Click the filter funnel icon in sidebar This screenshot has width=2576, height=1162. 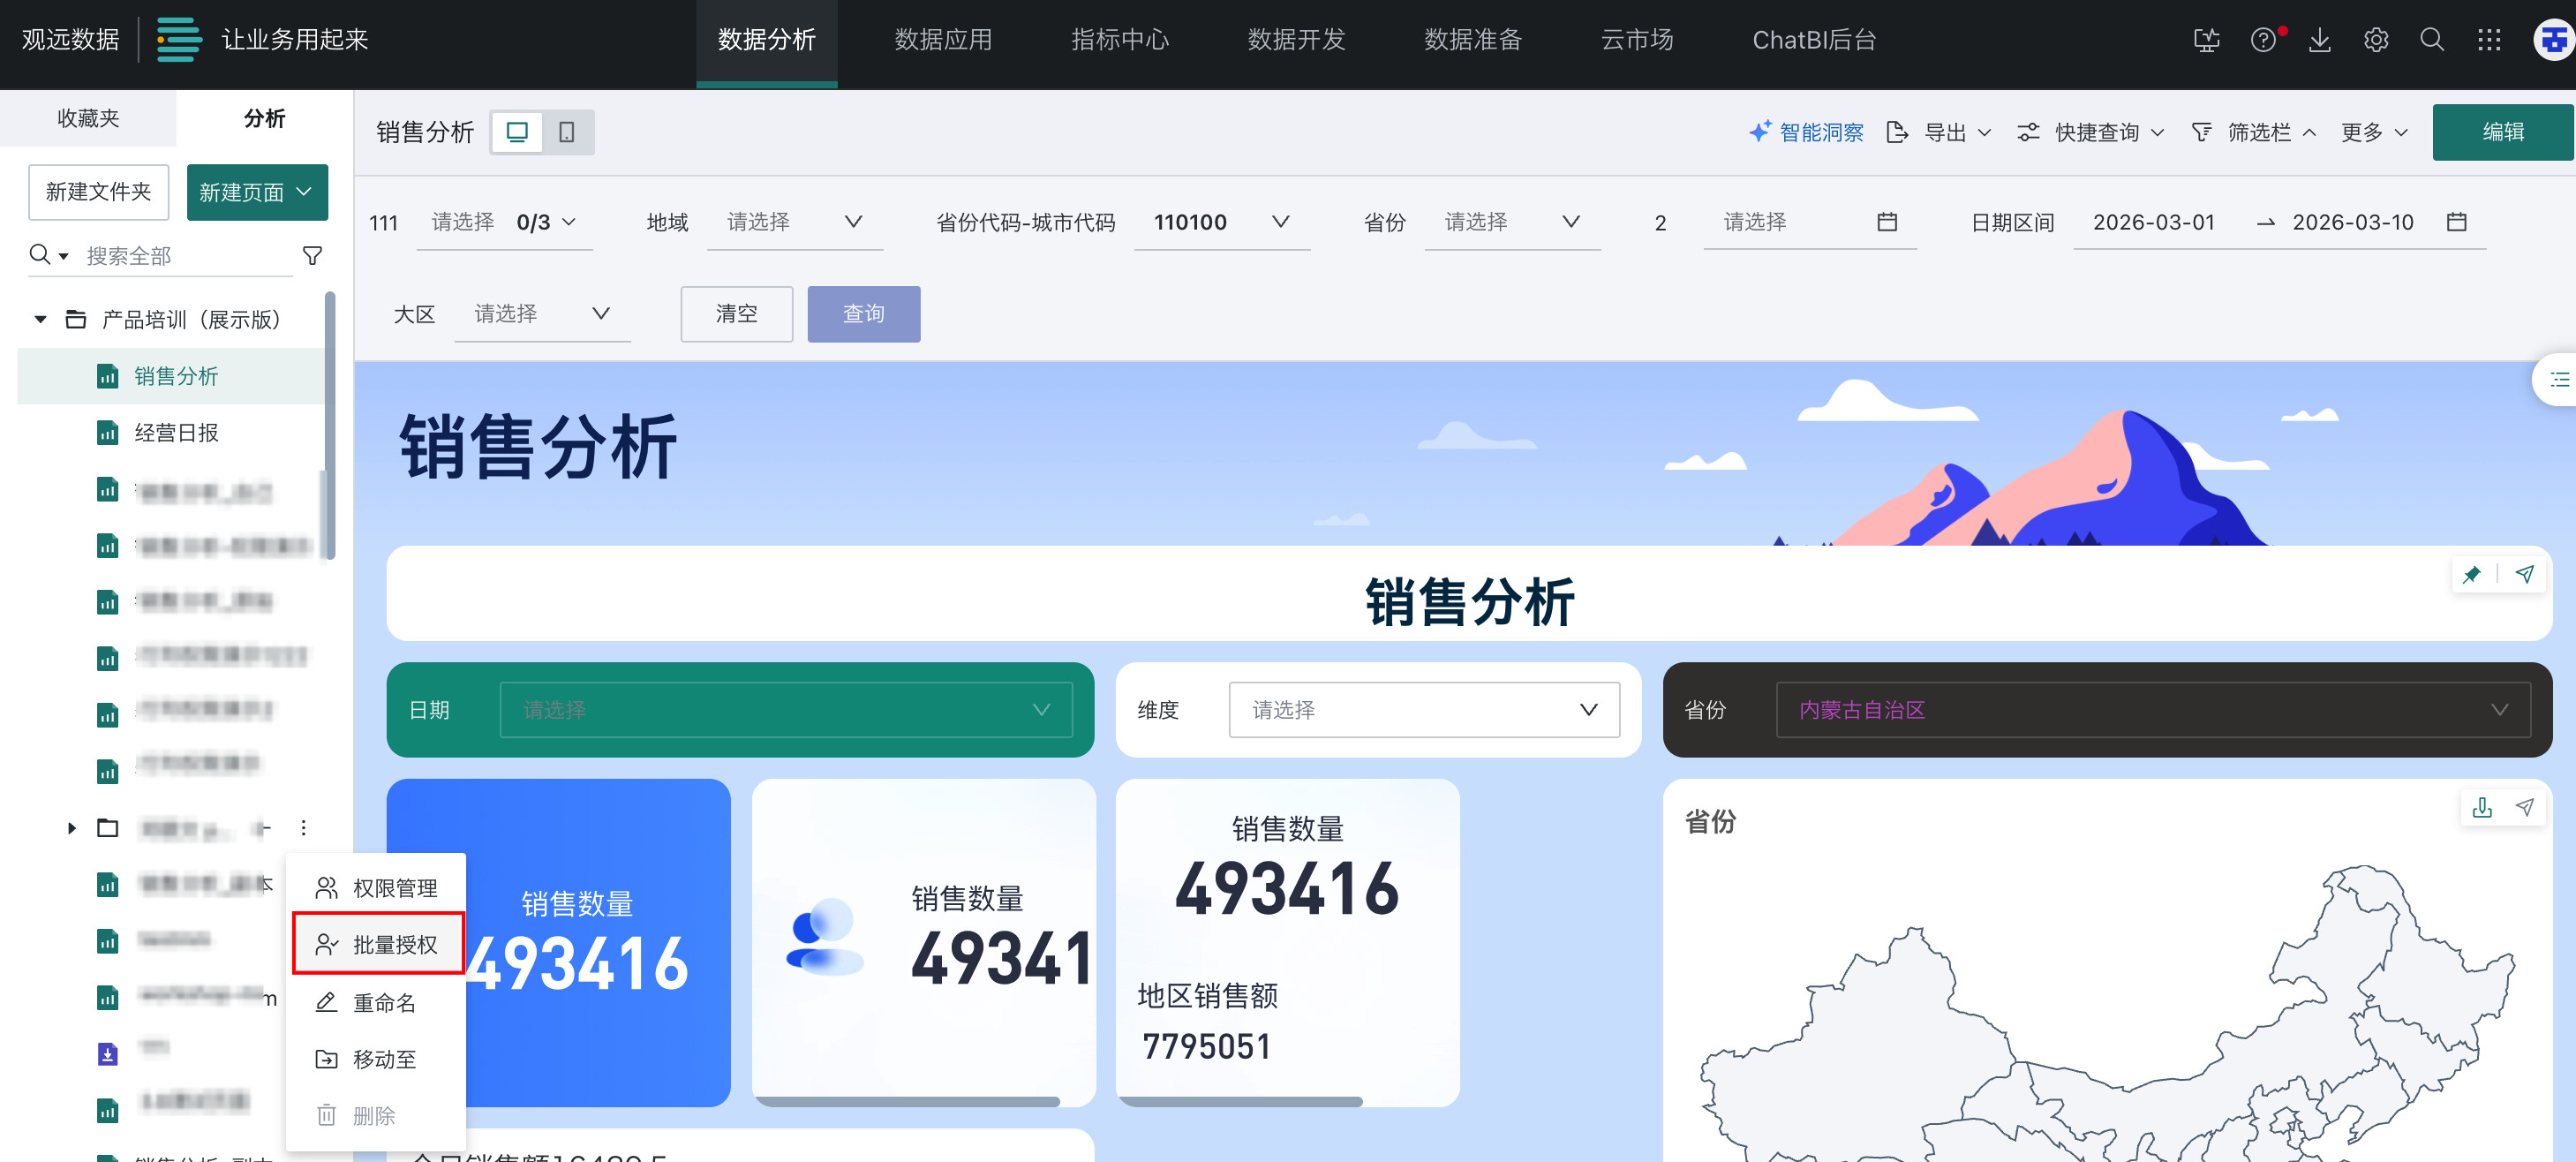(x=312, y=256)
